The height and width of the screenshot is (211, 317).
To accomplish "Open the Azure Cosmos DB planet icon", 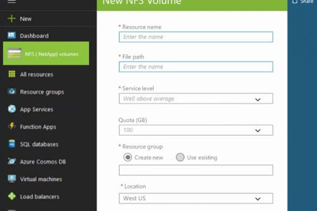I will pos(12,161).
